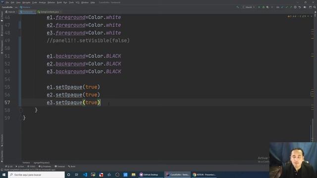Click the CursoKotlin breadcrumb in navigation bar
The width and height of the screenshot is (317, 178).
(7, 7)
